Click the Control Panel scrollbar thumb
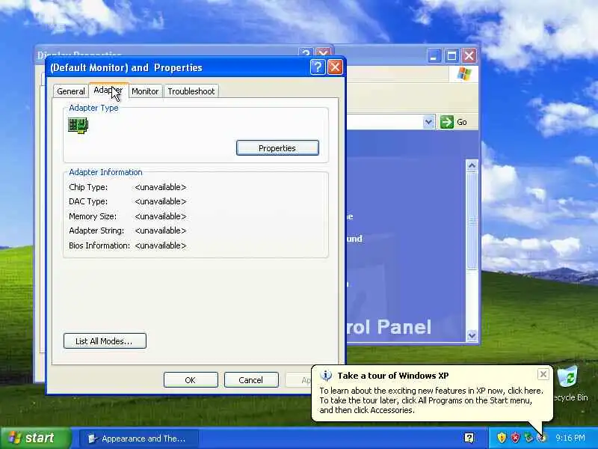 472,221
